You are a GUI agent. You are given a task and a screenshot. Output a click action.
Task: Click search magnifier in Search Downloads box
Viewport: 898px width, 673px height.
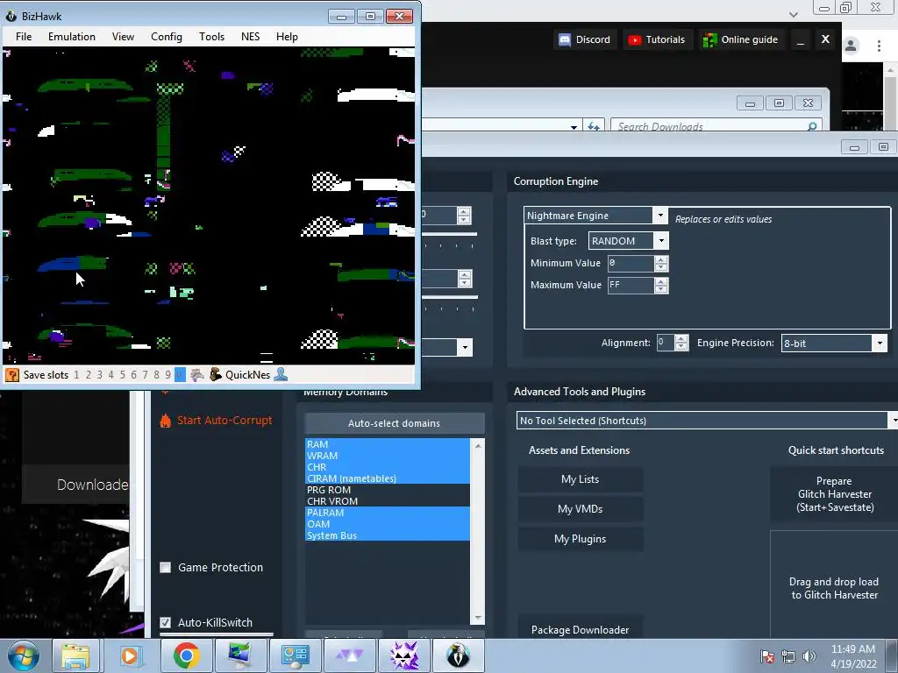[812, 126]
